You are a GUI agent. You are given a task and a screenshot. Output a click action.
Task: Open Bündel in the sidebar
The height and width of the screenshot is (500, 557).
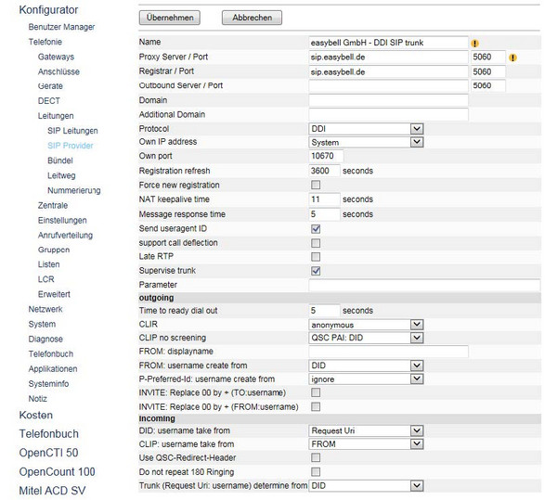click(x=60, y=160)
